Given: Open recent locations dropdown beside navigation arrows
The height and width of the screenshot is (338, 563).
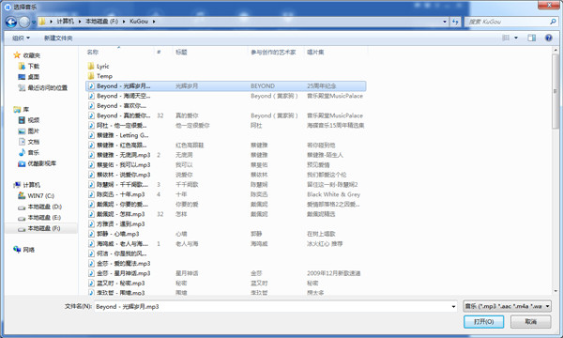Looking at the screenshot, I should (x=34, y=22).
